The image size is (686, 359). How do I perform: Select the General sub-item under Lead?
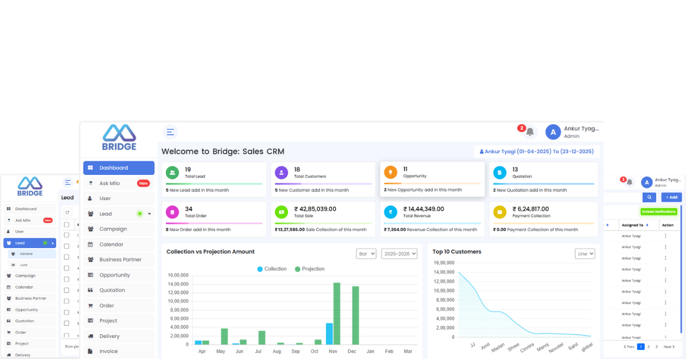[26, 253]
